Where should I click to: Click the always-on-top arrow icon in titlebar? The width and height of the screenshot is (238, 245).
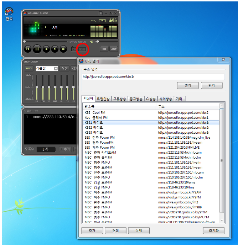[x=111, y=13]
